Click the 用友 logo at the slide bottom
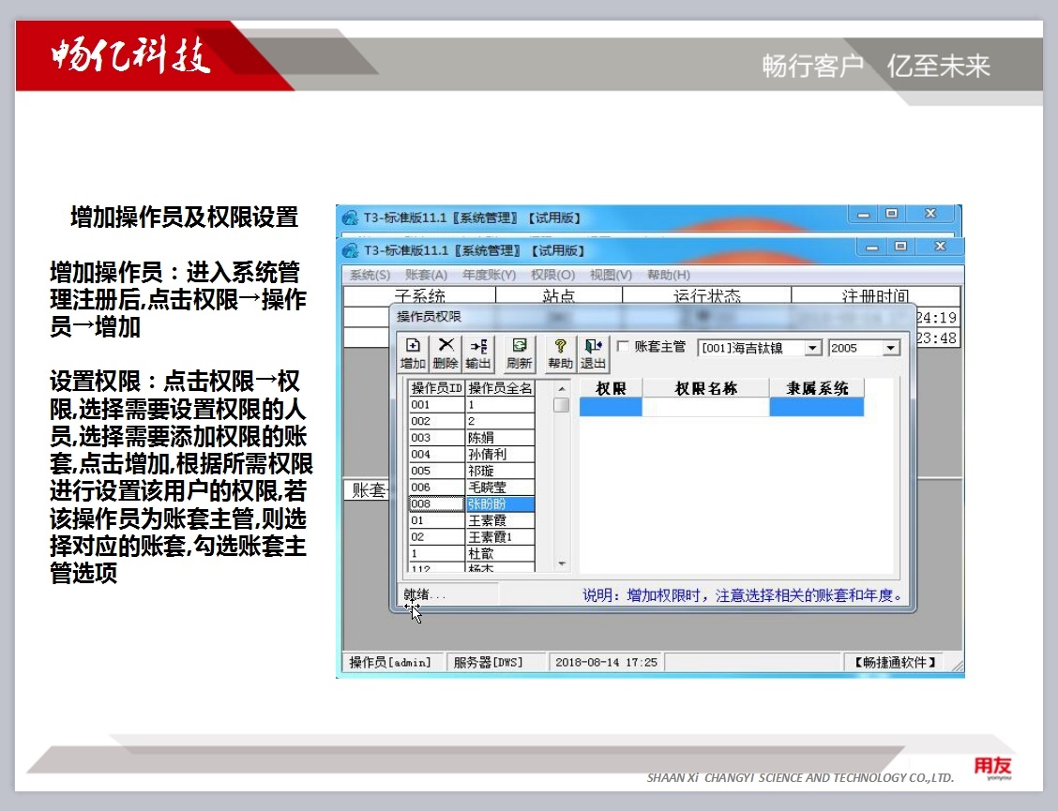Screen dimensions: 1058x811 click(992, 767)
